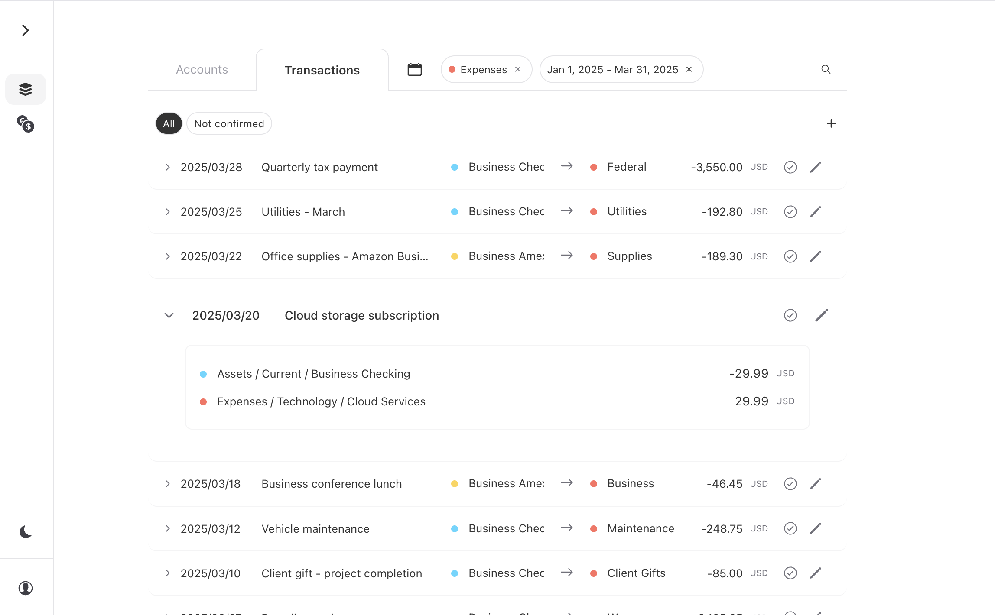Toggle confirmation on Utilities - March transaction
Screen dimensions: 995x615
[x=790, y=212]
